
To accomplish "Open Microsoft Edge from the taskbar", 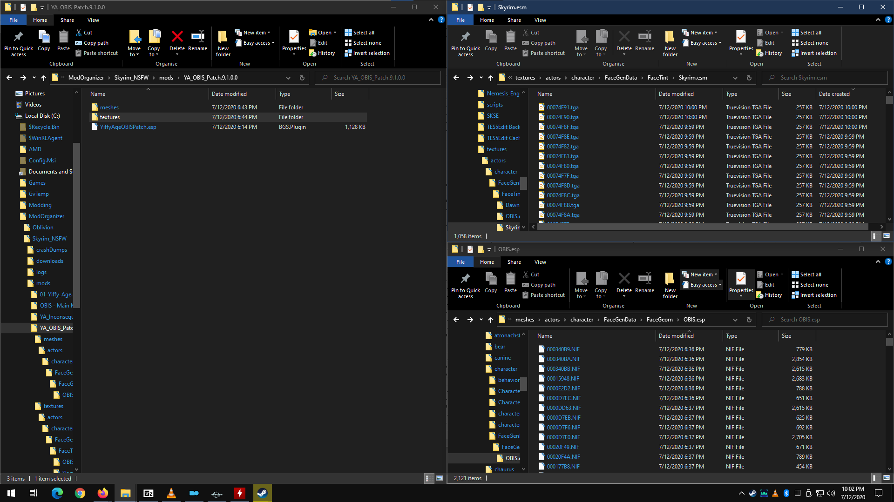I will 57,493.
